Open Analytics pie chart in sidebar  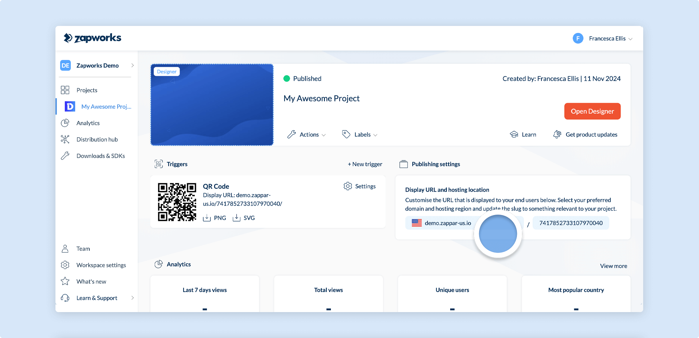click(x=65, y=123)
